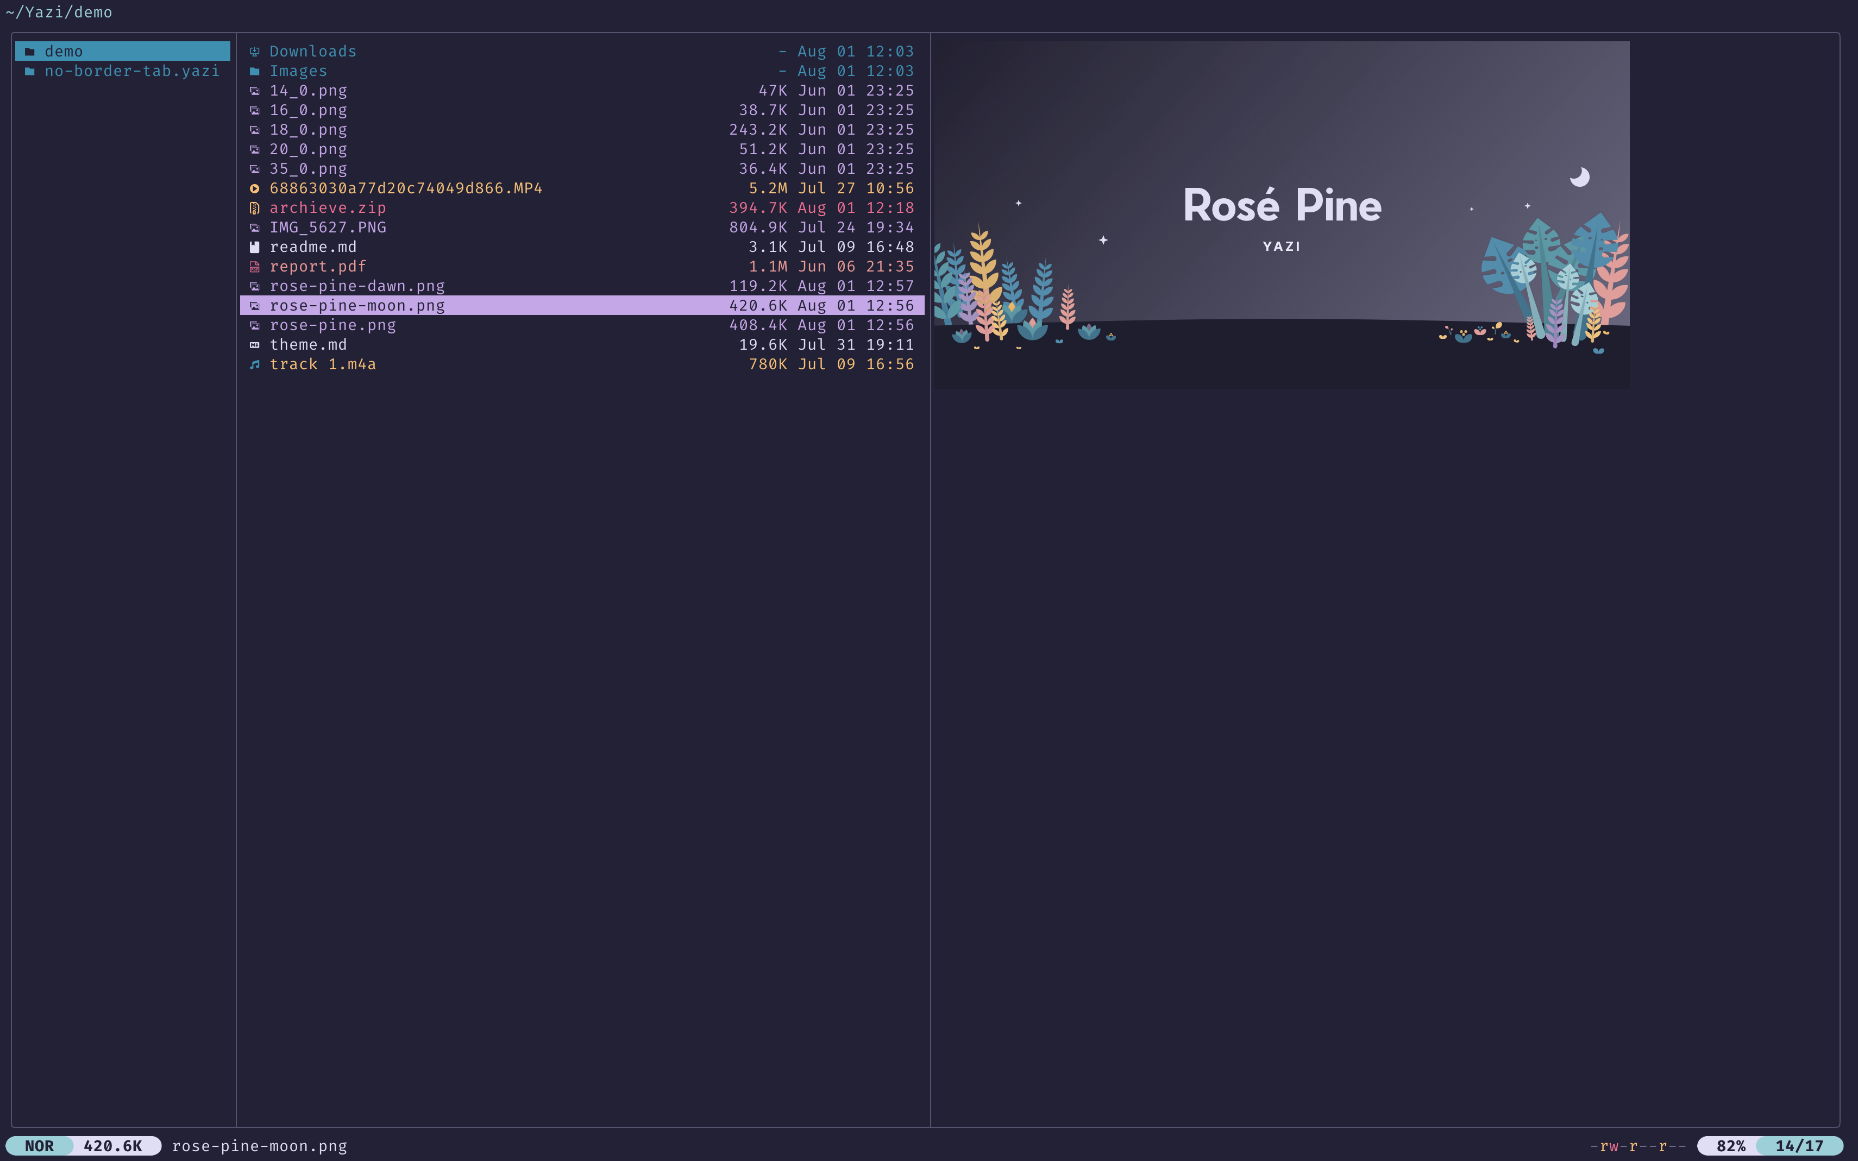Click the video icon beside the MP4 file
The height and width of the screenshot is (1161, 1858).
point(254,188)
